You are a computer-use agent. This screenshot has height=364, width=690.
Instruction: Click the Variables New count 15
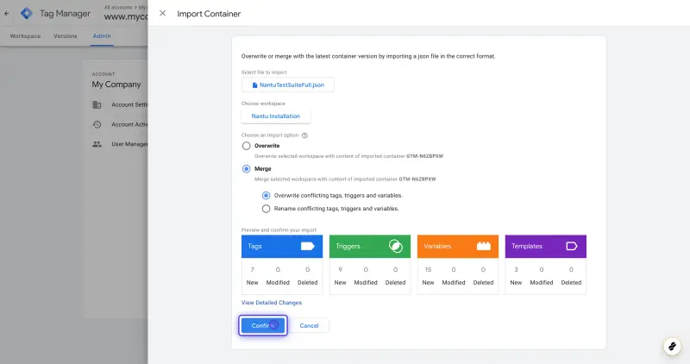point(428,269)
